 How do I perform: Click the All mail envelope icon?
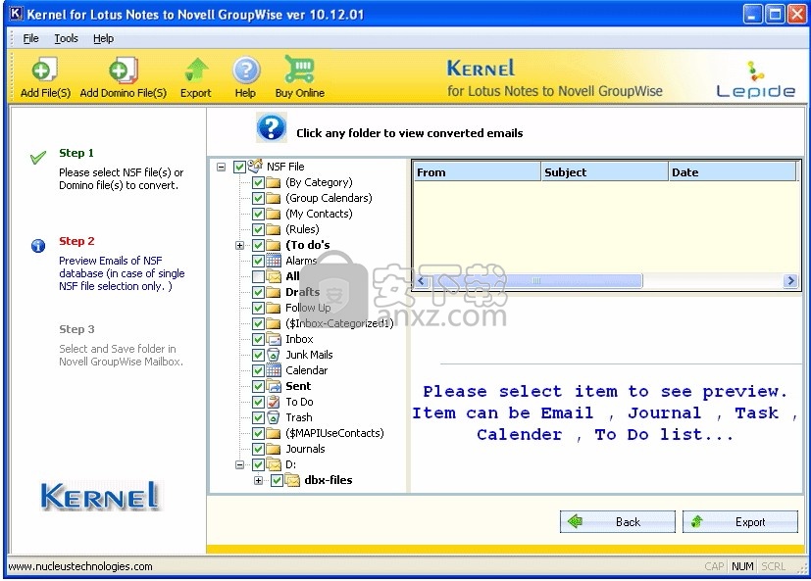coord(273,276)
